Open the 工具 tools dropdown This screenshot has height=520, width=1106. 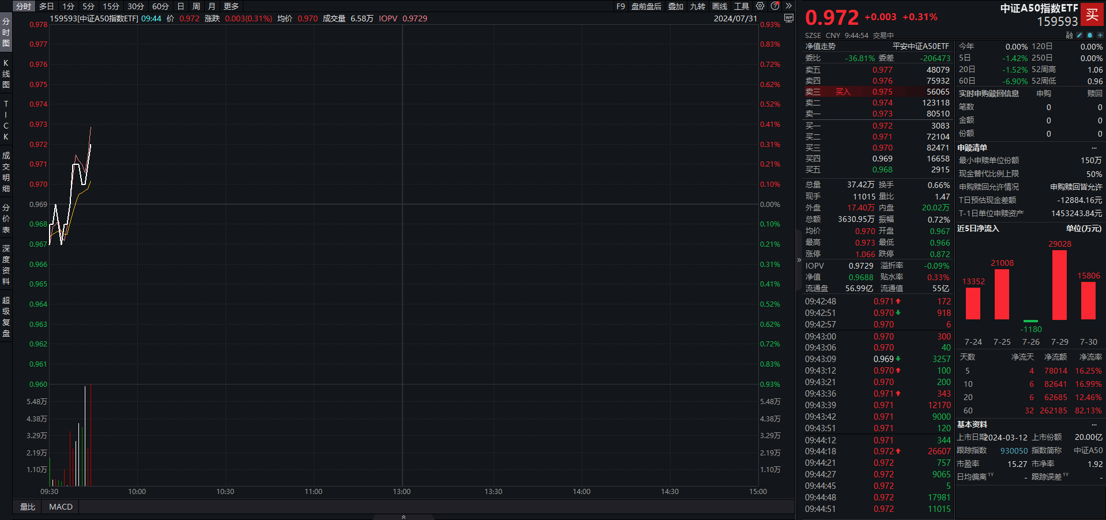(x=742, y=6)
